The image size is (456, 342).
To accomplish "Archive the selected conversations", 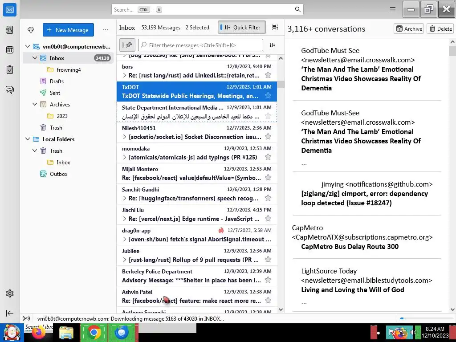I will click(x=409, y=28).
